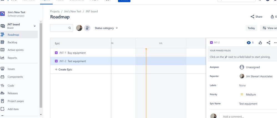Click the Add item plus-page icon
Image resolution: width=277 pixels, height=118 pixels.
(x=2, y=109)
